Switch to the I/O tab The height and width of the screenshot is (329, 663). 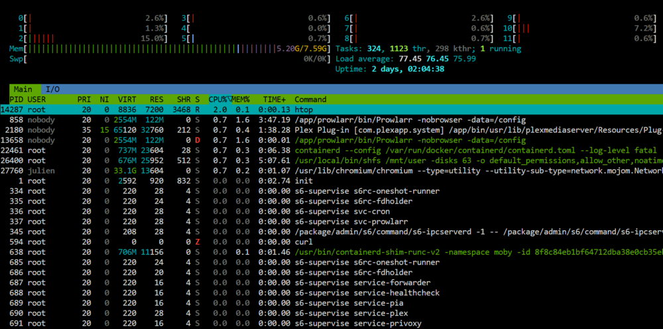click(53, 90)
